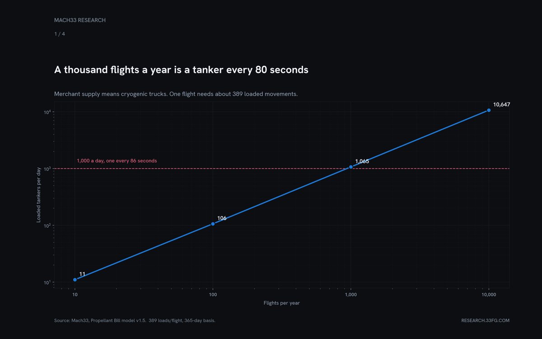542x339 pixels.
Task: Click the data point labeled 11
Action: (75, 280)
